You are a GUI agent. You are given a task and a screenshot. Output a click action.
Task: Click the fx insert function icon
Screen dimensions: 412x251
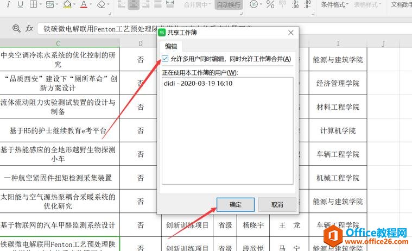[x=29, y=28]
